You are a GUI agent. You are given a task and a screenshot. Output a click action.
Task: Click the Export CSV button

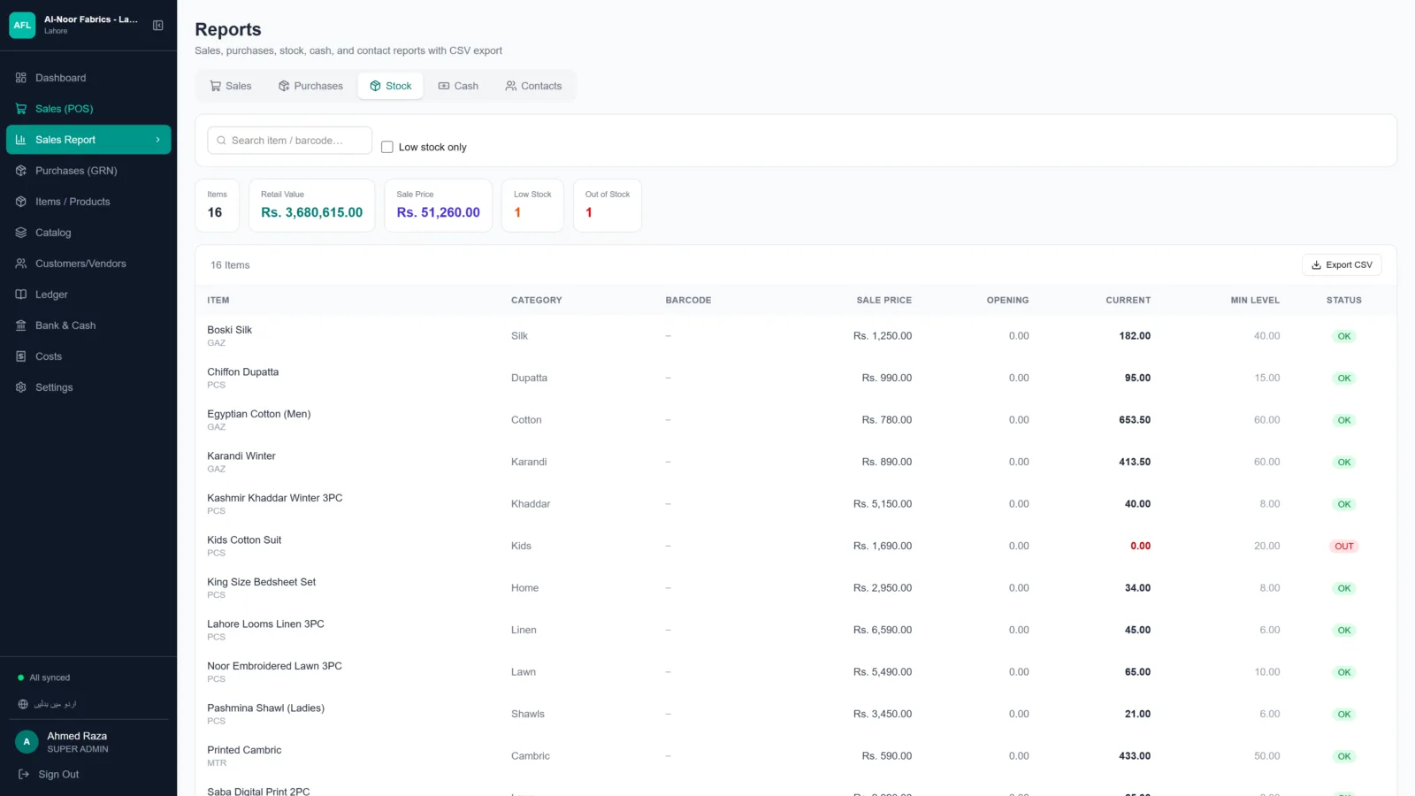(1342, 264)
